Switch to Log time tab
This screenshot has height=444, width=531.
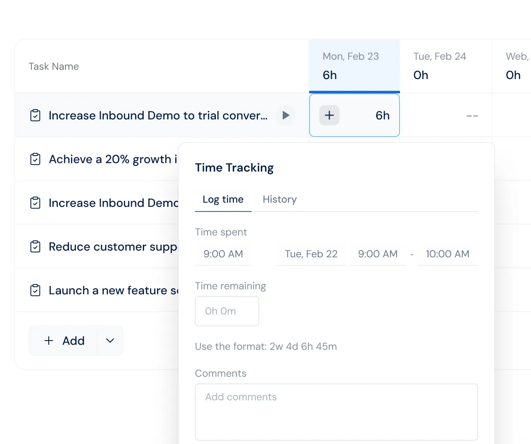click(x=223, y=199)
